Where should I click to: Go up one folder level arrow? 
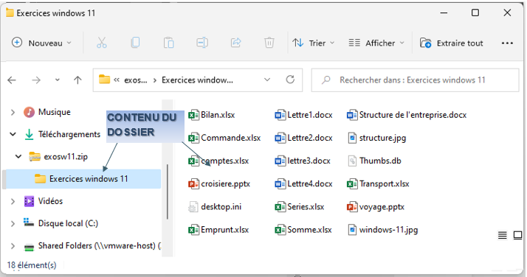(x=77, y=80)
